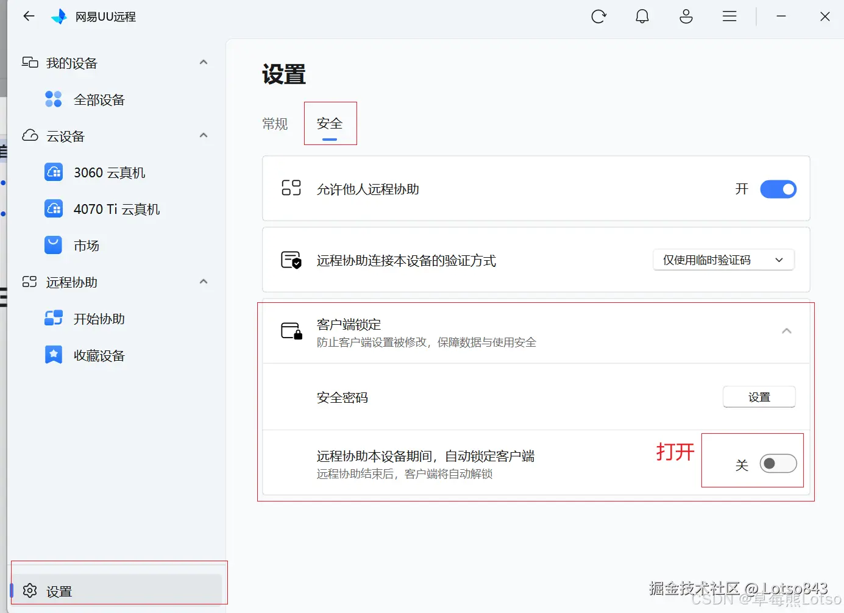Open 设置 at the sidebar bottom

point(59,590)
